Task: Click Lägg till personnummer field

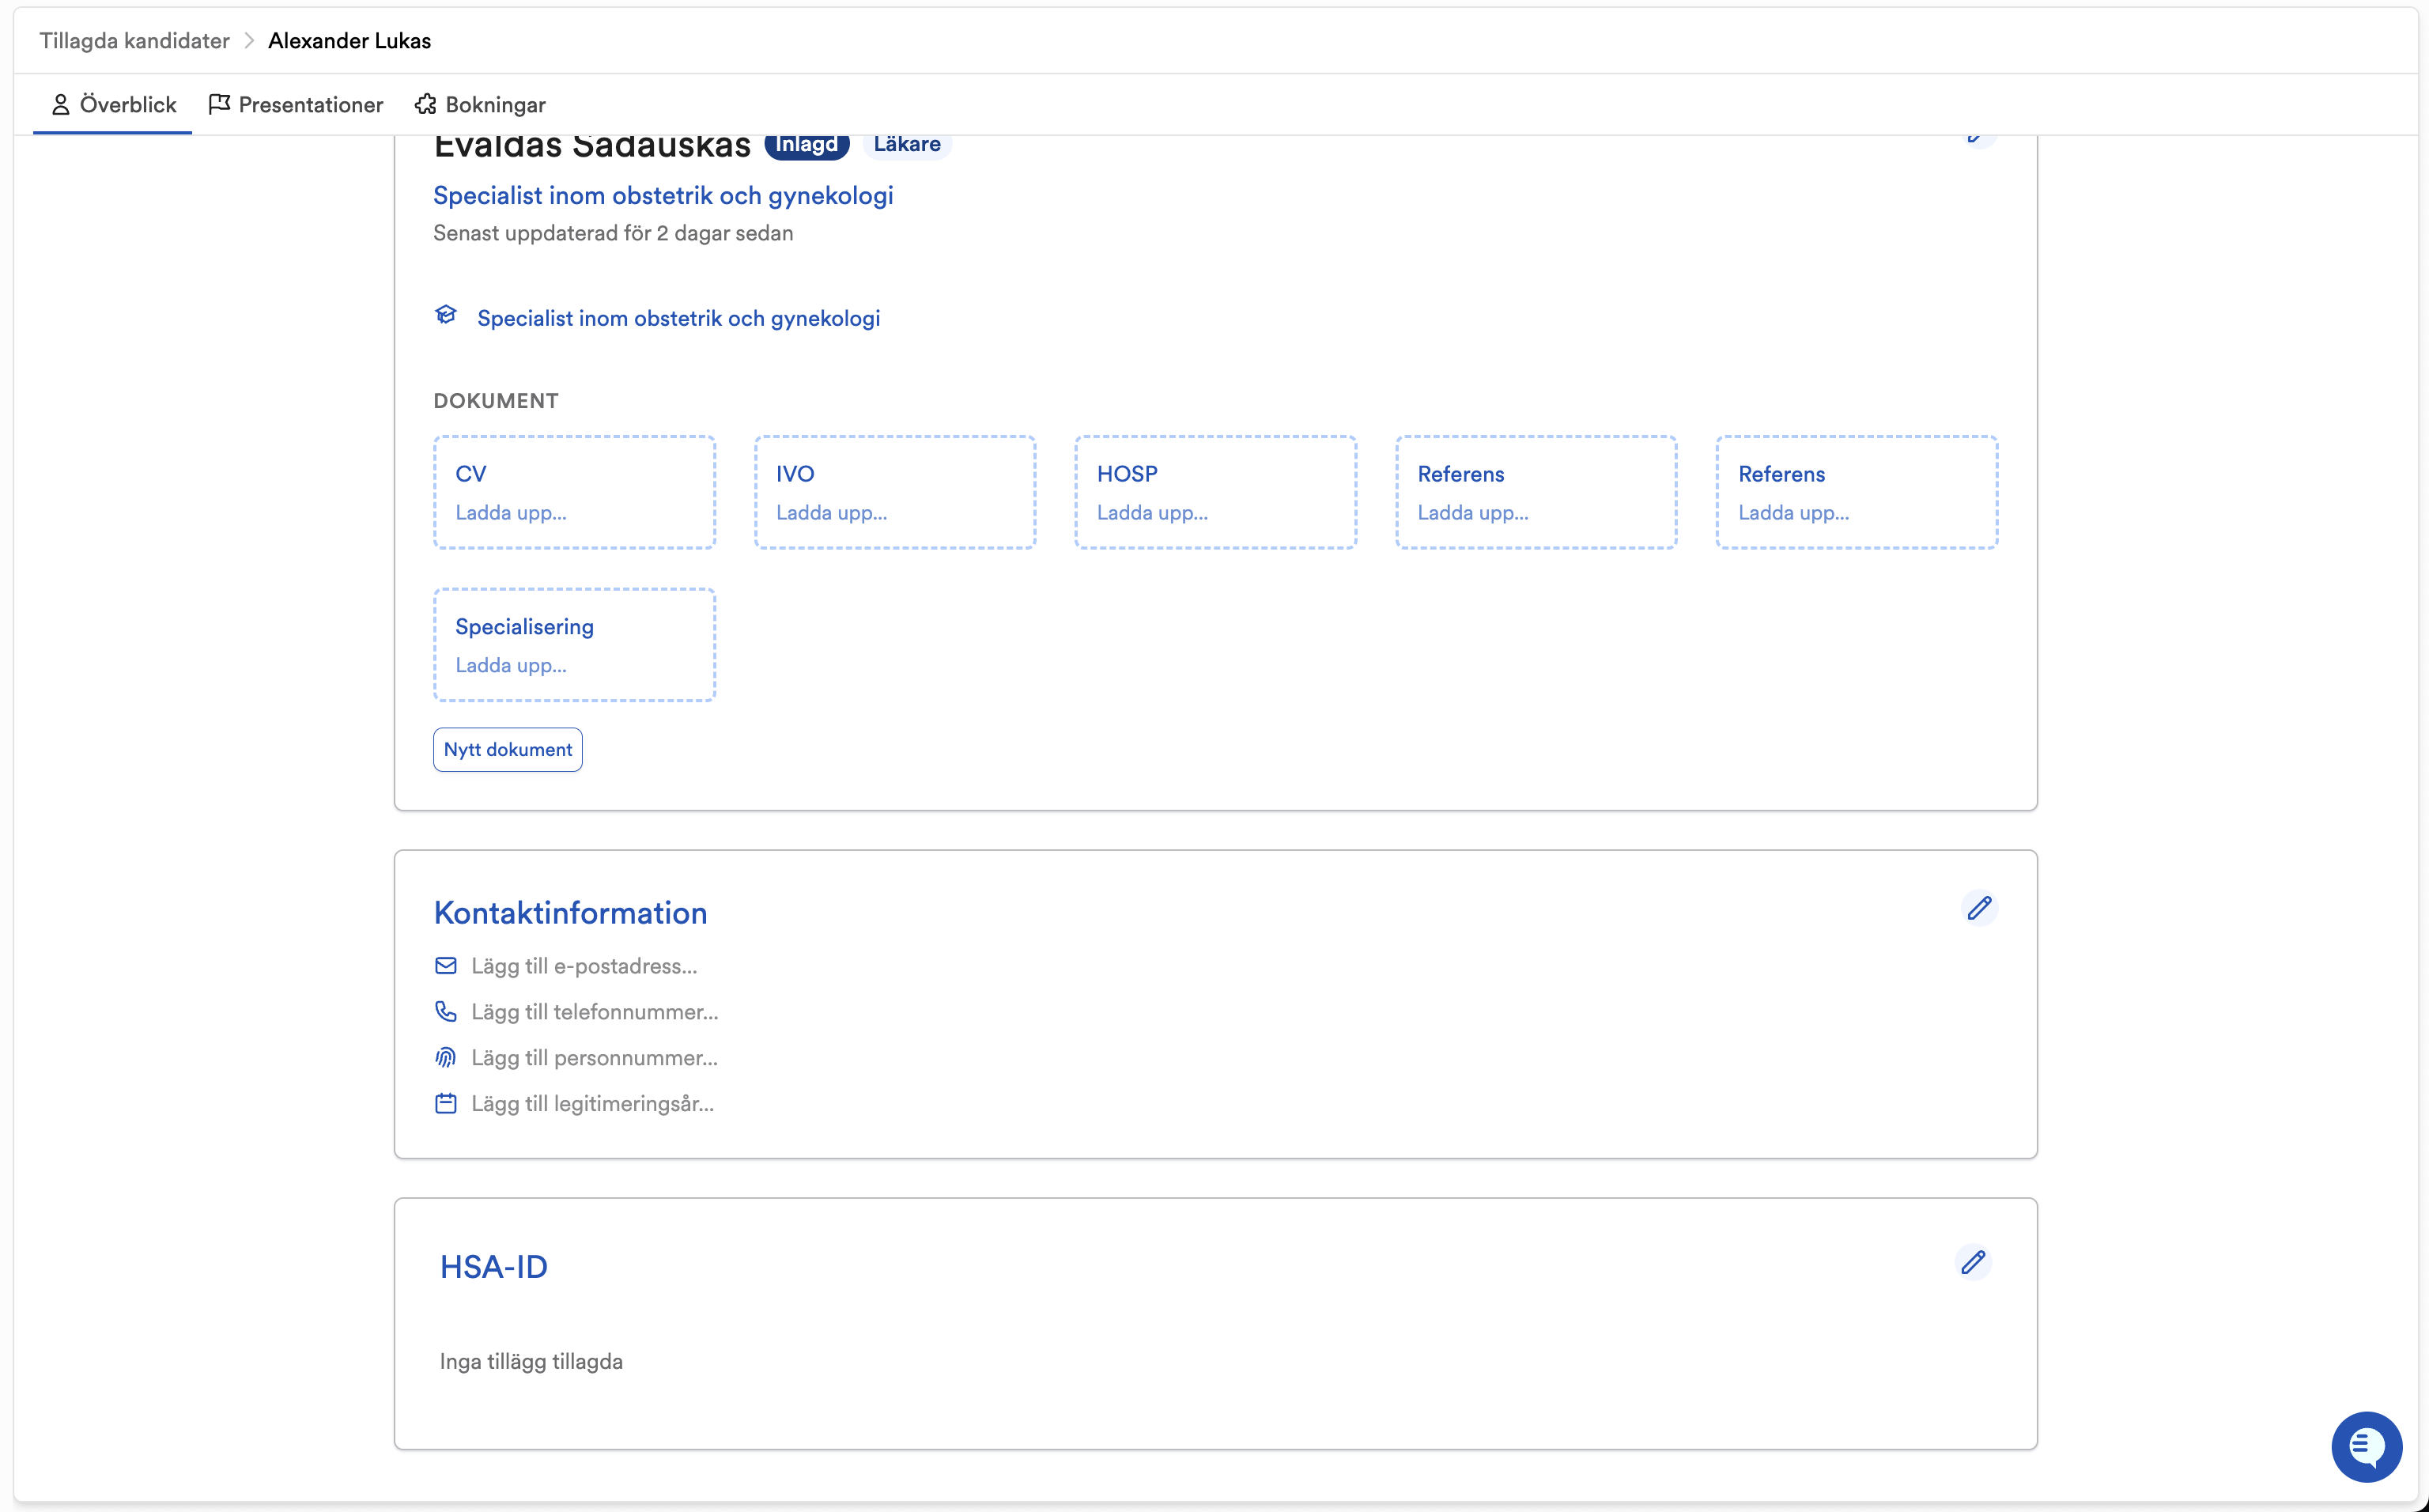Action: tap(595, 1058)
